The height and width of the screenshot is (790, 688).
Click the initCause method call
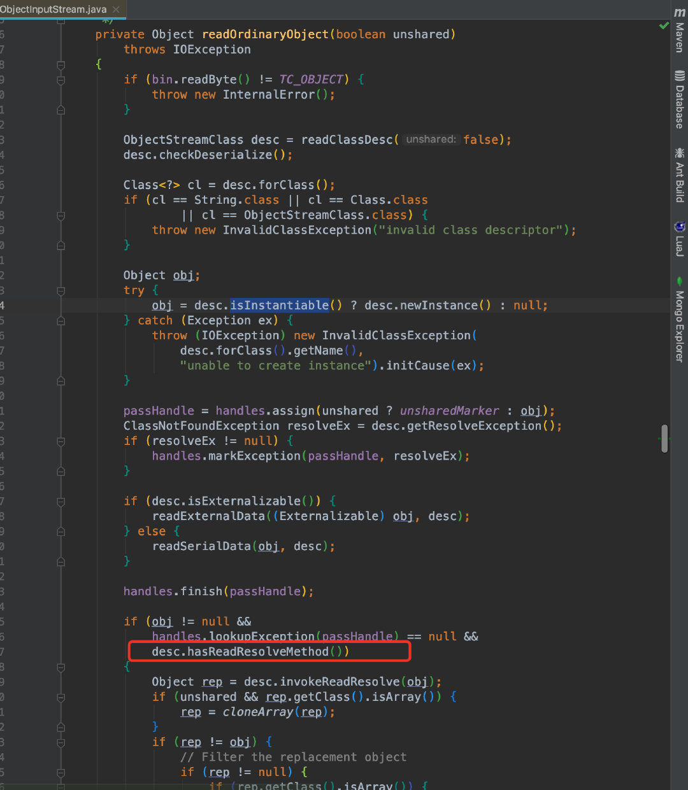(x=418, y=366)
